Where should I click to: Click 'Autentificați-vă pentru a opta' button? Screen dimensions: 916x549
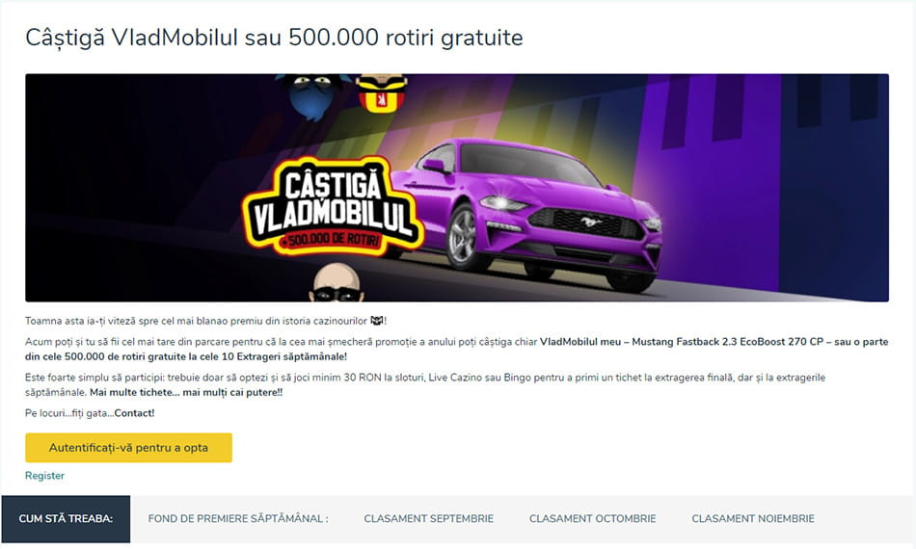[x=128, y=448]
